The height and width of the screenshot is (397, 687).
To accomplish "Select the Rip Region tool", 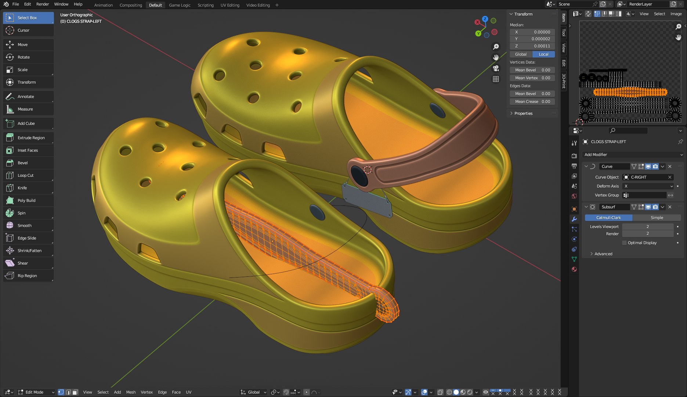I will [28, 276].
